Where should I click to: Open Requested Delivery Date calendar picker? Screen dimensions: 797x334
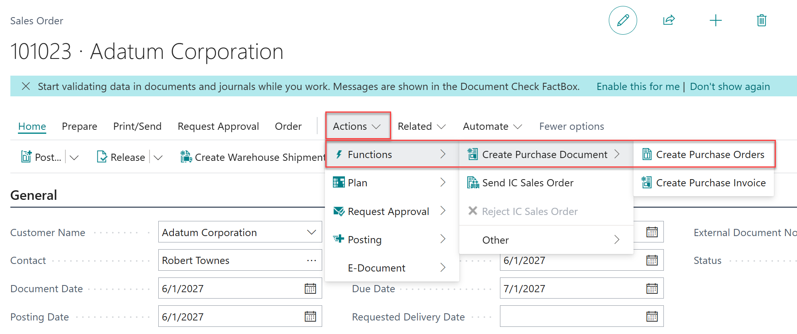(652, 316)
